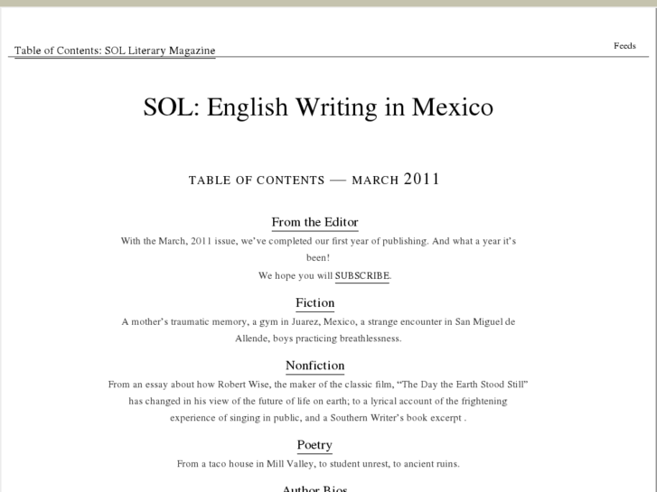
Task: Click text 'experience of singing in public'
Action: point(236,418)
